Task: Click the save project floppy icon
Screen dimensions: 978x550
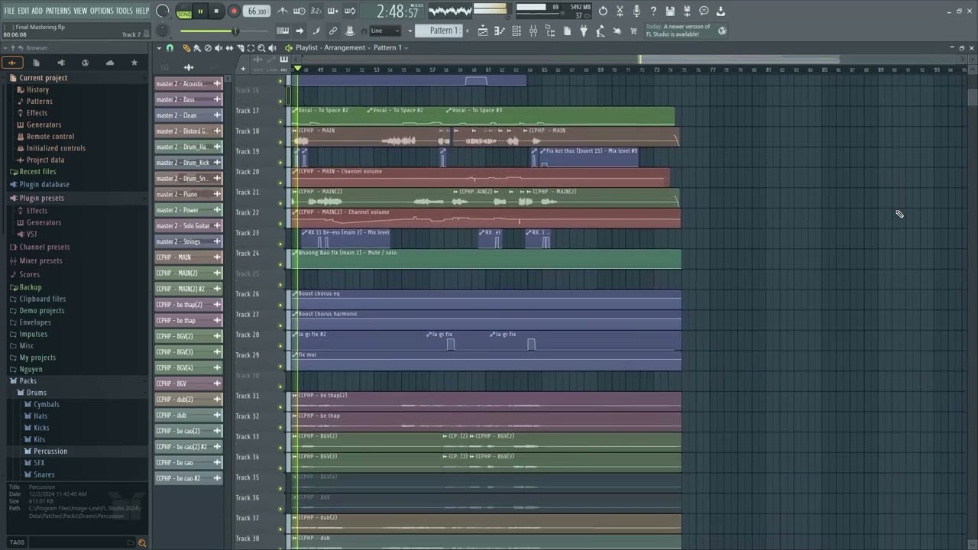Action: pos(670,11)
